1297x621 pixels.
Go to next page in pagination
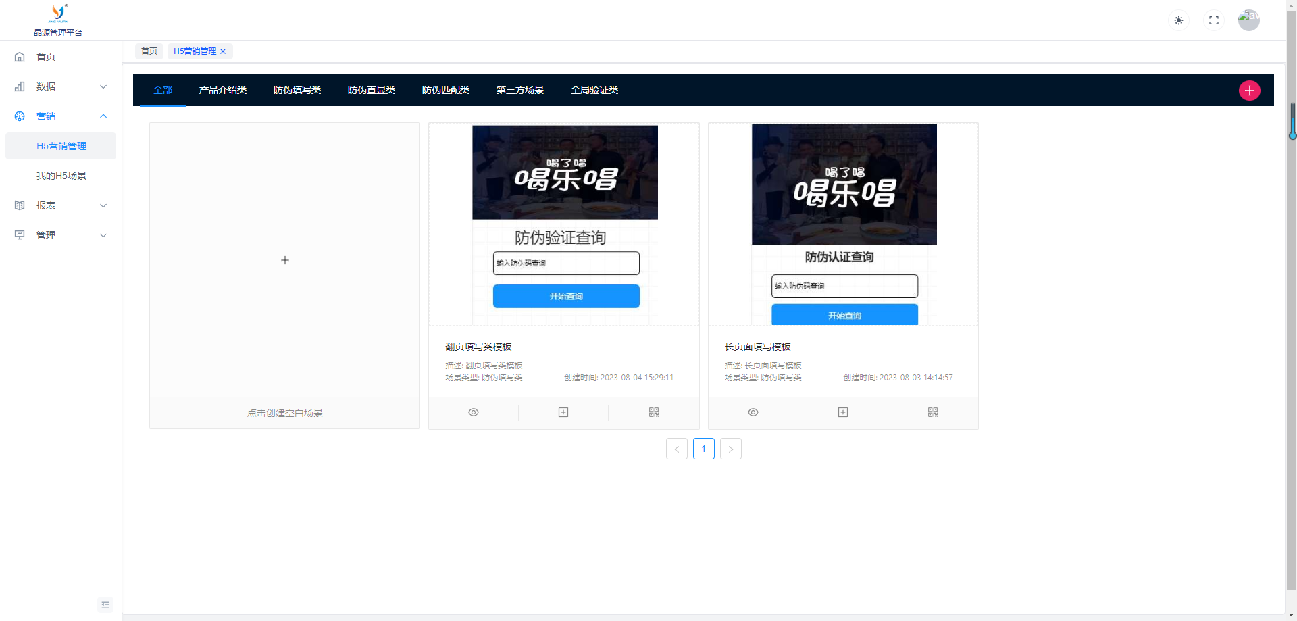point(731,449)
